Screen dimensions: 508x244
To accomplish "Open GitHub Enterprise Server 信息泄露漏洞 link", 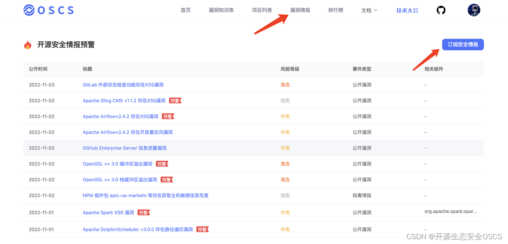I will click(125, 148).
